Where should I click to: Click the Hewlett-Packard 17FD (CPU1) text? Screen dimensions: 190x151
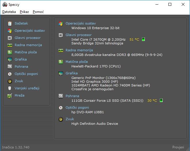(96, 66)
